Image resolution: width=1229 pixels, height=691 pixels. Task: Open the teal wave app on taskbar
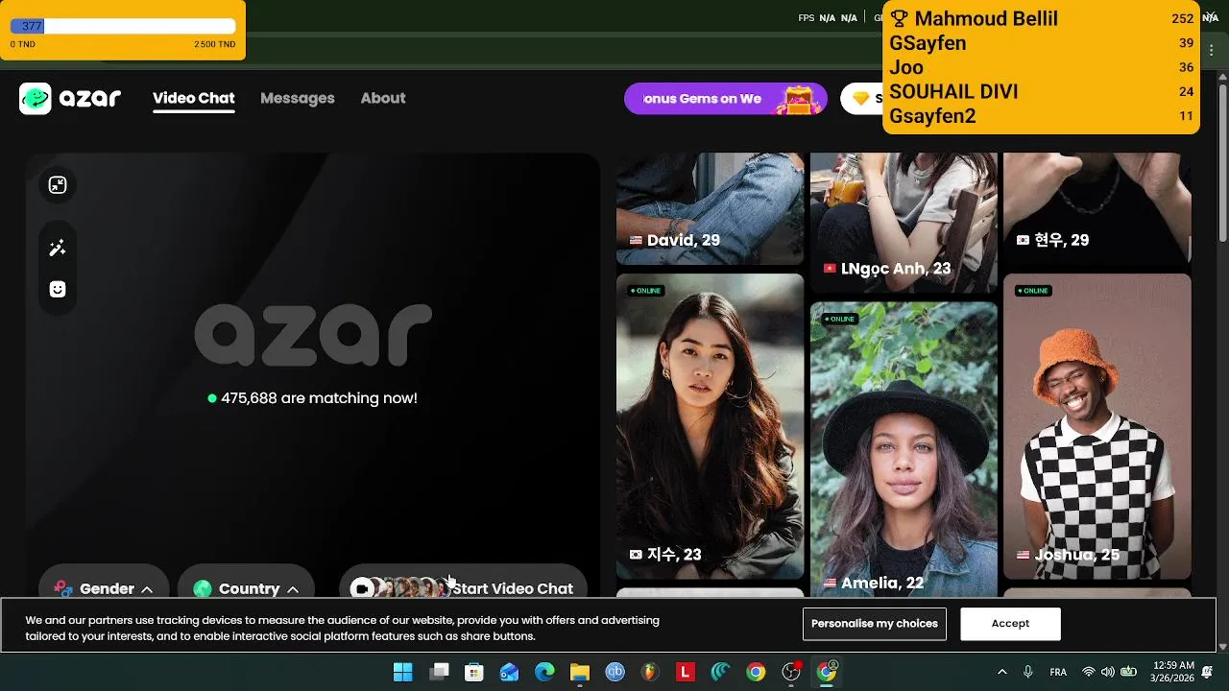[x=720, y=672]
